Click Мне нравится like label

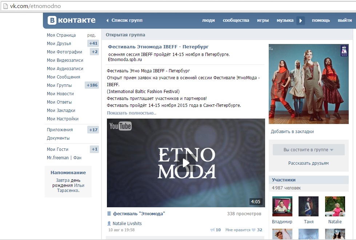[x=238, y=230]
